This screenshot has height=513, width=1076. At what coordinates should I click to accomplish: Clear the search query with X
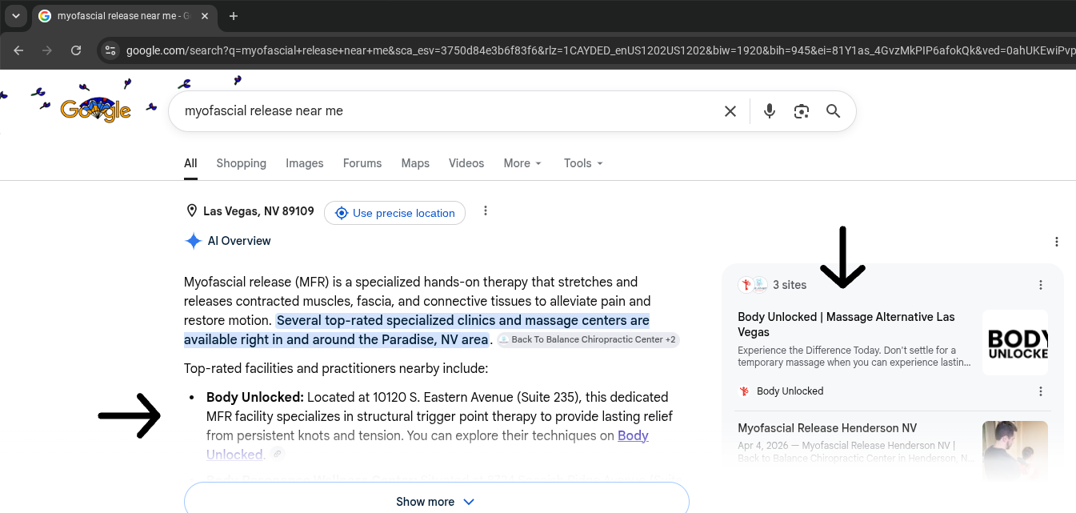730,111
